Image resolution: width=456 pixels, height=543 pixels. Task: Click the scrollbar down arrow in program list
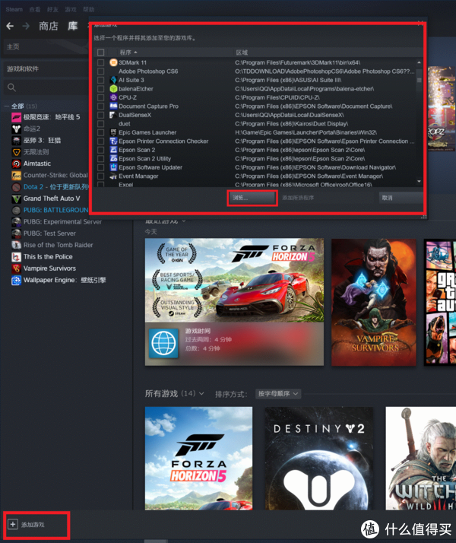point(419,182)
